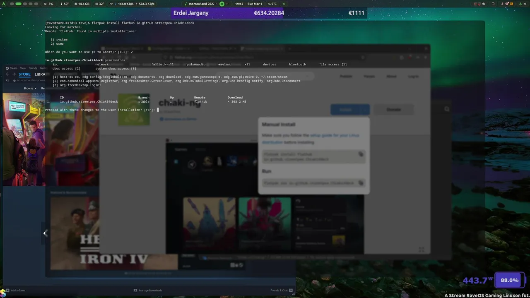Viewport: 530px width, 298px height.
Task: Click the €1111 value
Action: pyautogui.click(x=356, y=13)
